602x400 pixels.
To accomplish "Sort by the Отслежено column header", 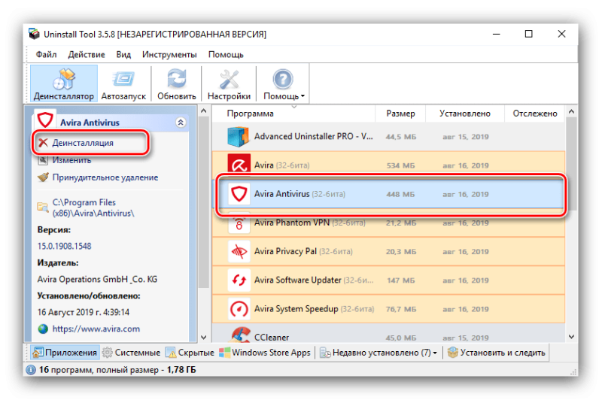I will (534, 114).
